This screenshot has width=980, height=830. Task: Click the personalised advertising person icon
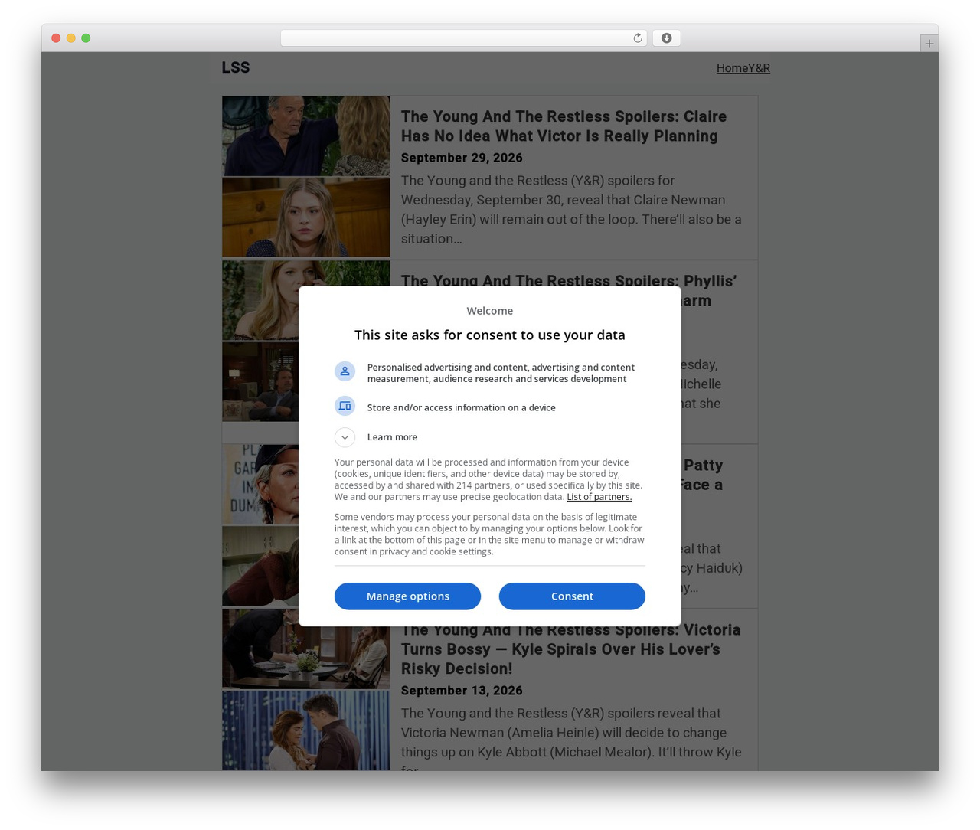click(x=345, y=371)
